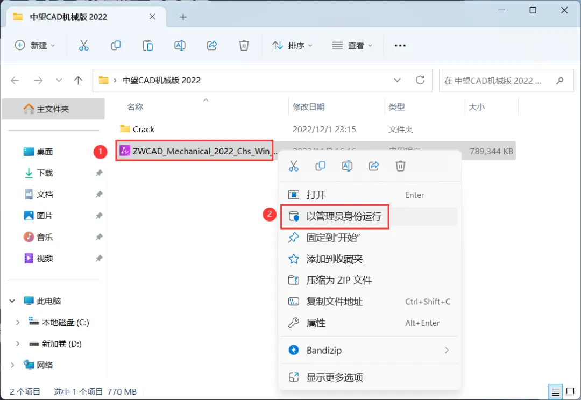This screenshot has width=581, height=400.
Task: Click the search magnifier icon
Action: 560,80
